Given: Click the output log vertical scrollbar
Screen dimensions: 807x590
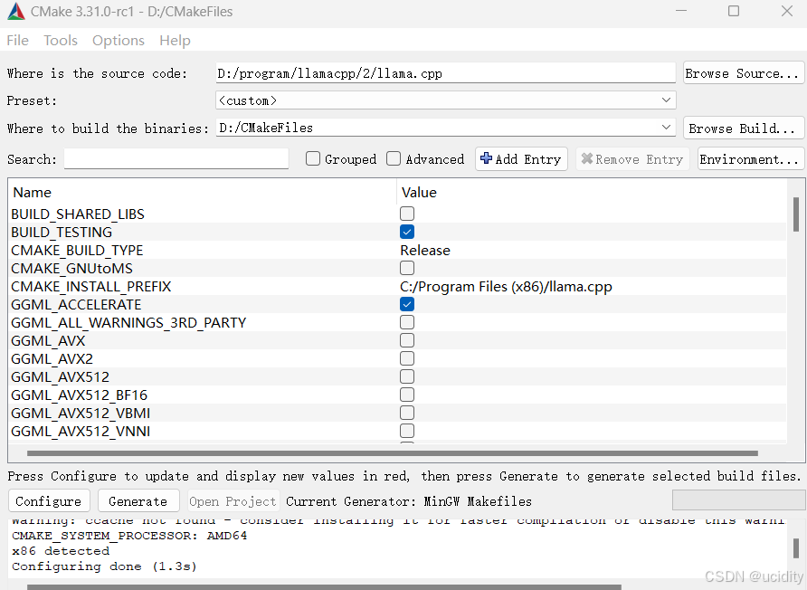Looking at the screenshot, I should (795, 548).
